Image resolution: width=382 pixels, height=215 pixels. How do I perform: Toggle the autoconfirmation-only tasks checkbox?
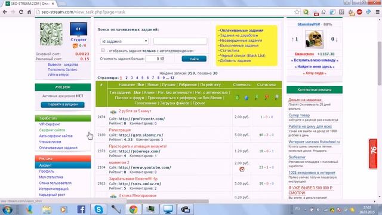(x=103, y=50)
